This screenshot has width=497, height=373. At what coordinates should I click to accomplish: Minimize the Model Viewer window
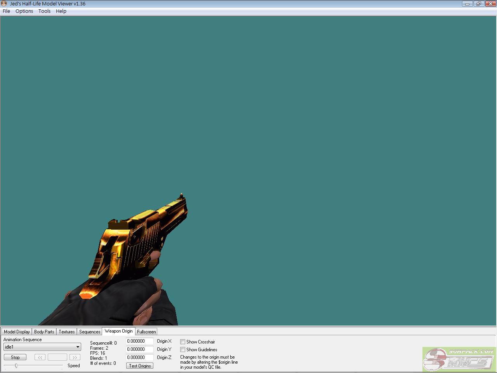(x=467, y=4)
